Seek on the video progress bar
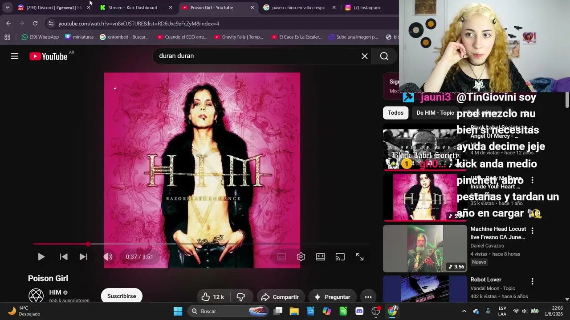 202,244
